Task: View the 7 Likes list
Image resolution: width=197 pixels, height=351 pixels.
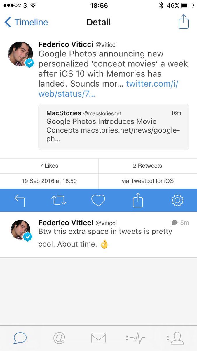Action: click(x=49, y=166)
